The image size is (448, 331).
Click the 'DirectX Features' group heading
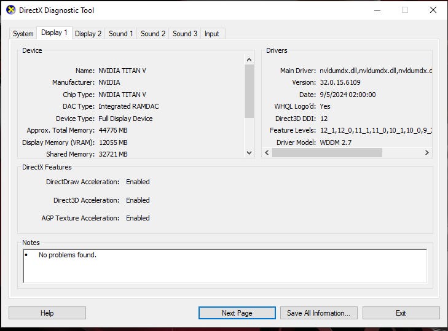47,167
